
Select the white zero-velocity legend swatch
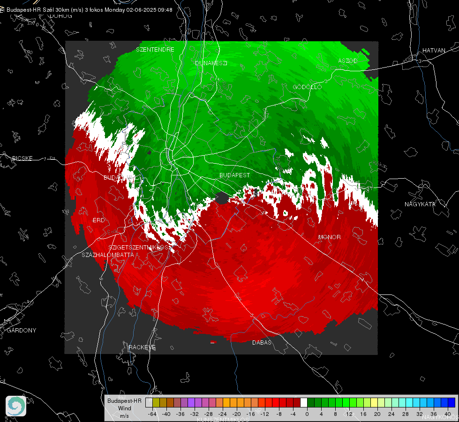304,403
